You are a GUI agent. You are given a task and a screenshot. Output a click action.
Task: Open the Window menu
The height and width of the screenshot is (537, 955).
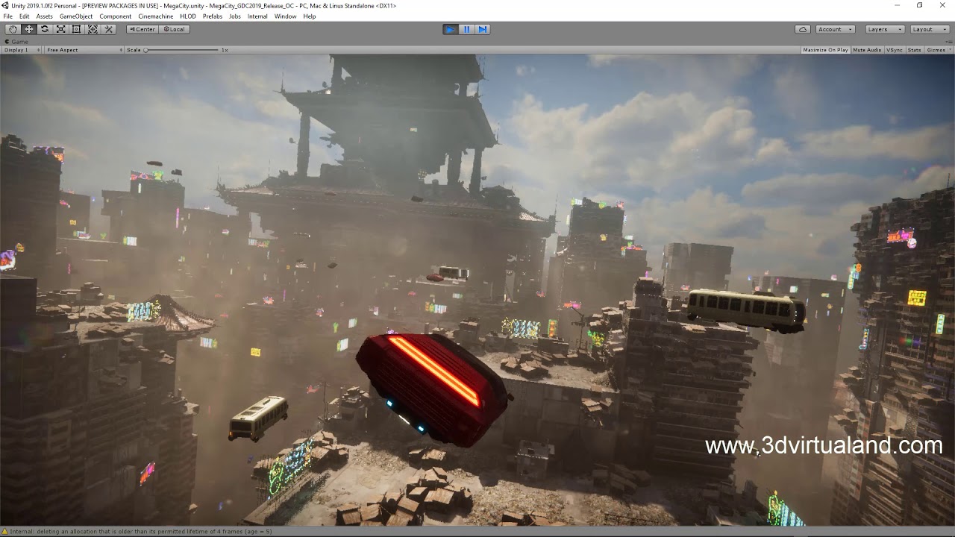[x=285, y=16]
